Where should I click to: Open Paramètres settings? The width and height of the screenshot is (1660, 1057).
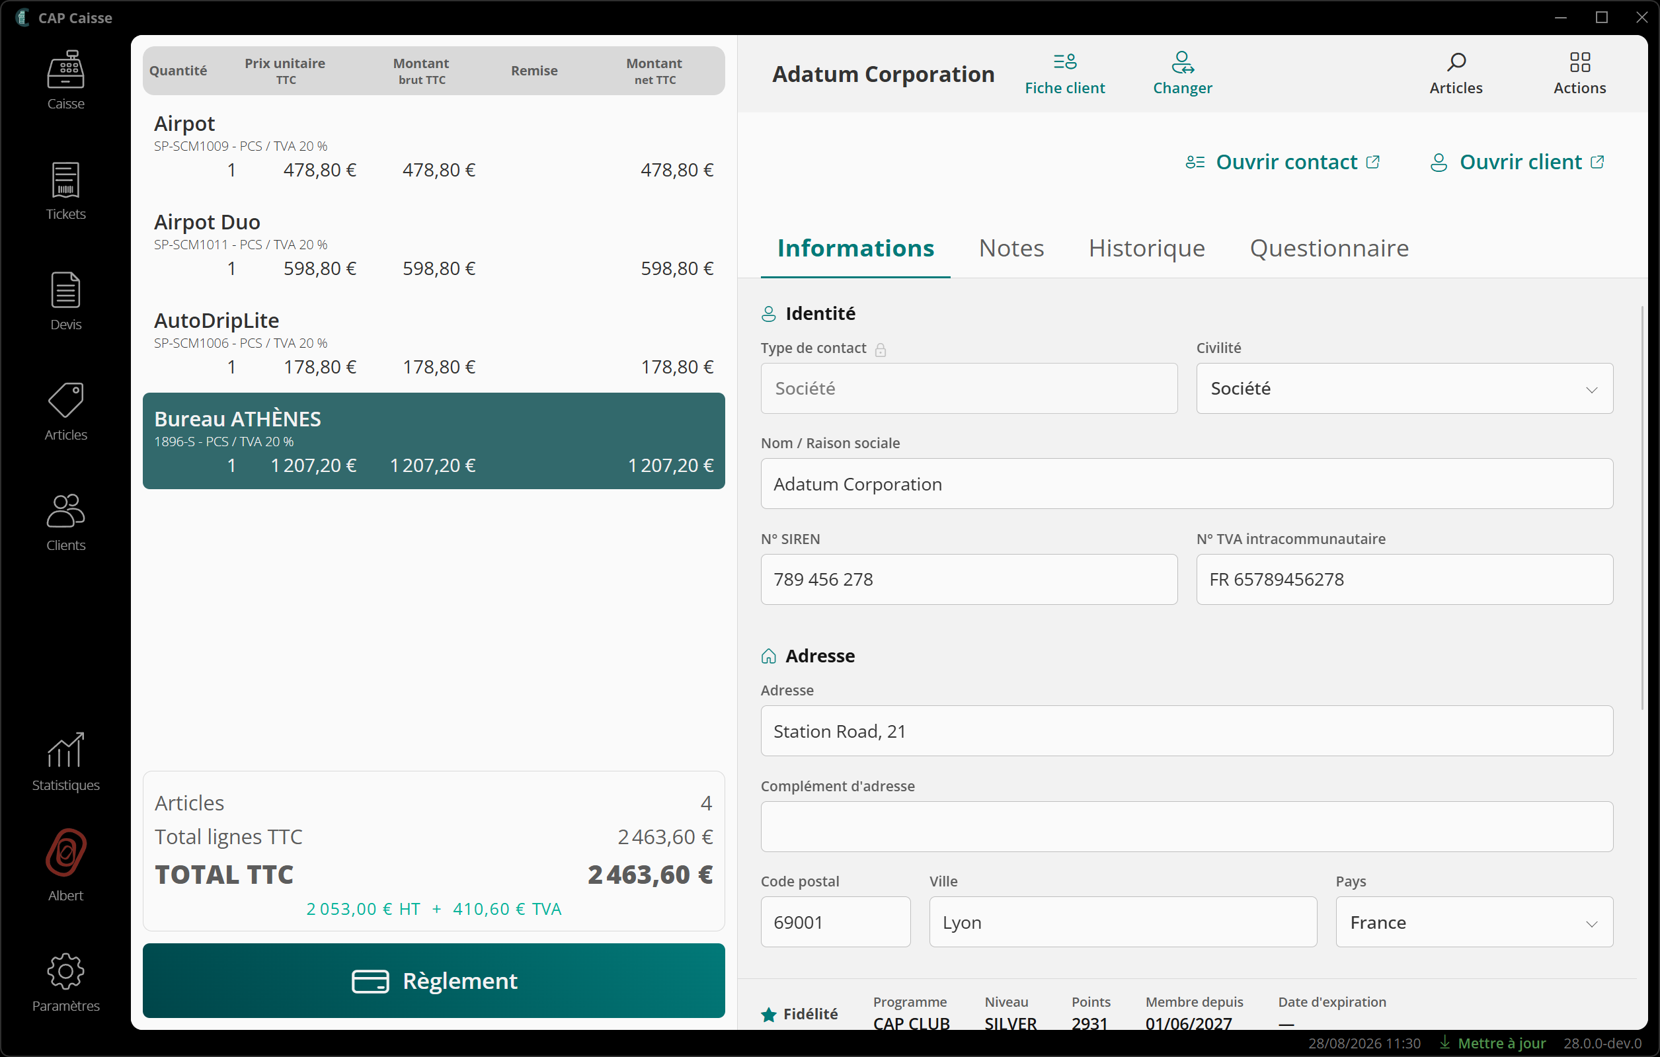(x=65, y=982)
